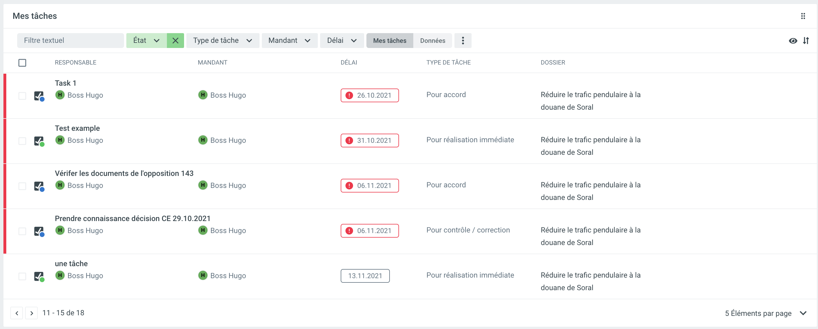Go to next page of tasks
The image size is (818, 329).
point(31,313)
